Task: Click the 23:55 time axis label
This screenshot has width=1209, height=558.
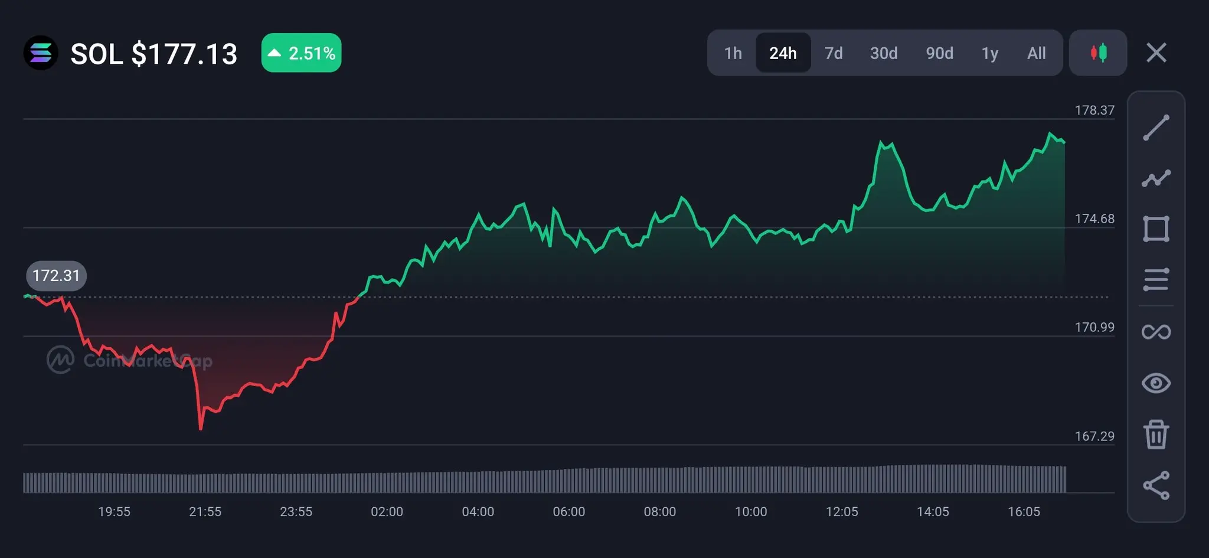Action: (x=296, y=512)
